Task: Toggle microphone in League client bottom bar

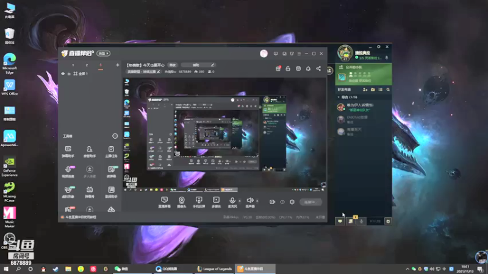Action: (x=361, y=221)
